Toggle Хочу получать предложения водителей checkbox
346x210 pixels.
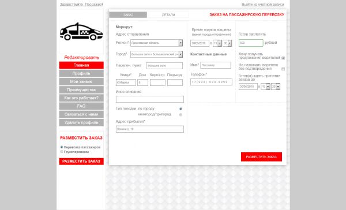(x=283, y=58)
